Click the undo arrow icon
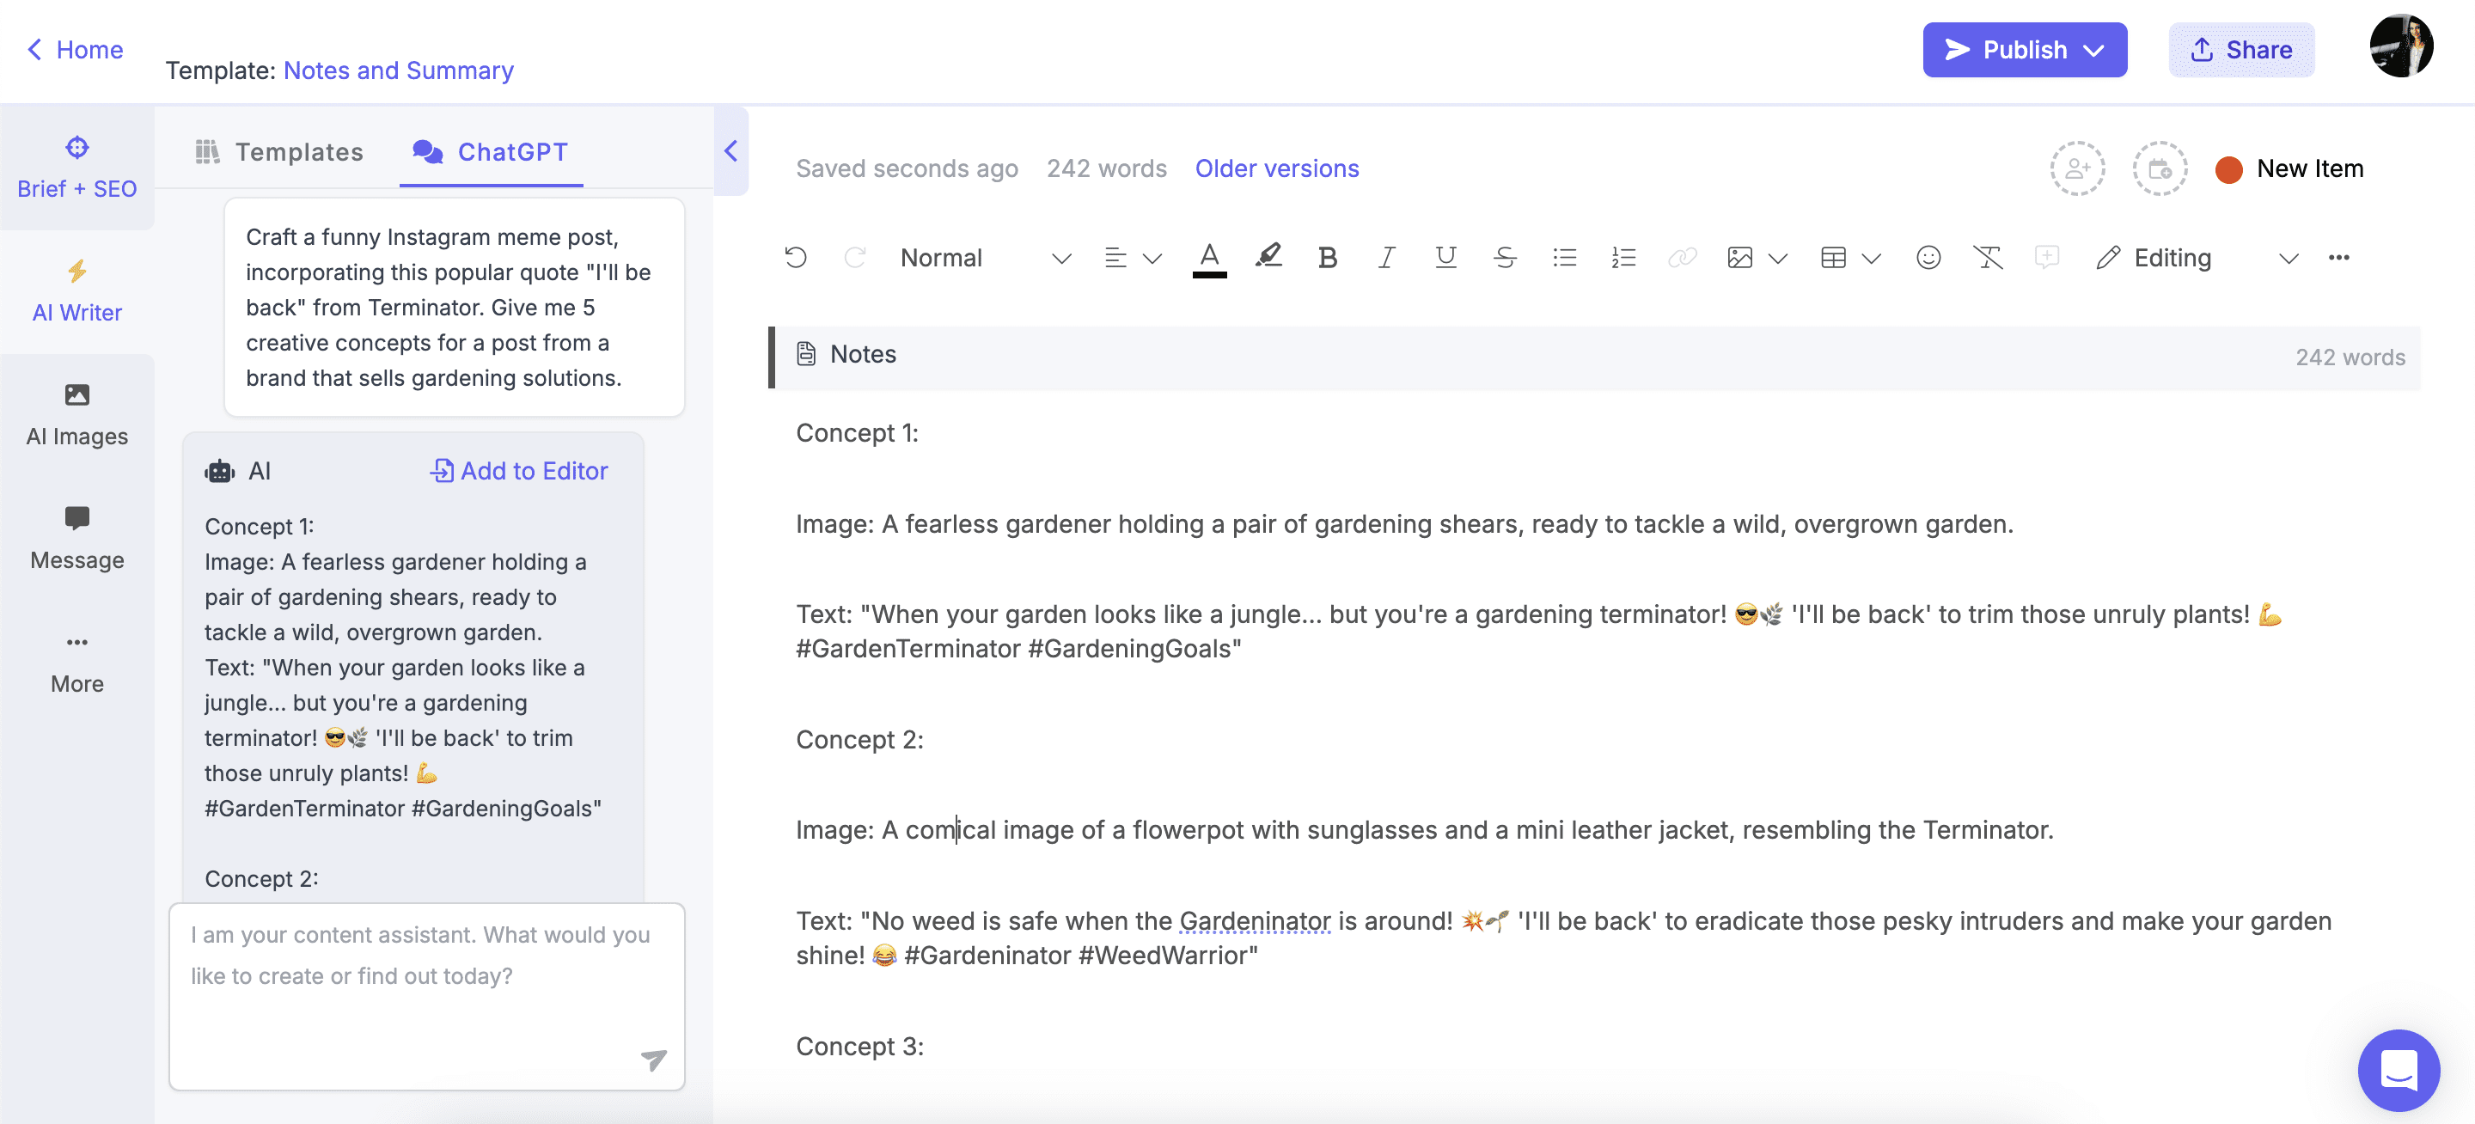 [796, 258]
